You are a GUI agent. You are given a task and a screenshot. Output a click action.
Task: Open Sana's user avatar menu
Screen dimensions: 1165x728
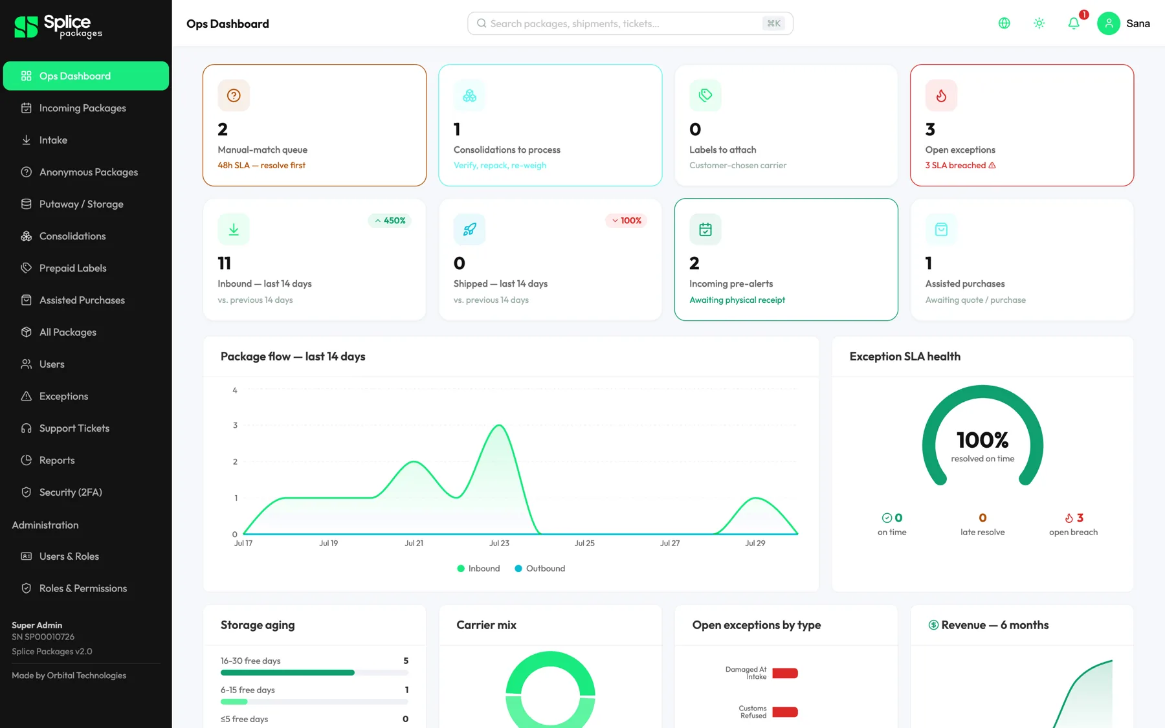[1108, 23]
